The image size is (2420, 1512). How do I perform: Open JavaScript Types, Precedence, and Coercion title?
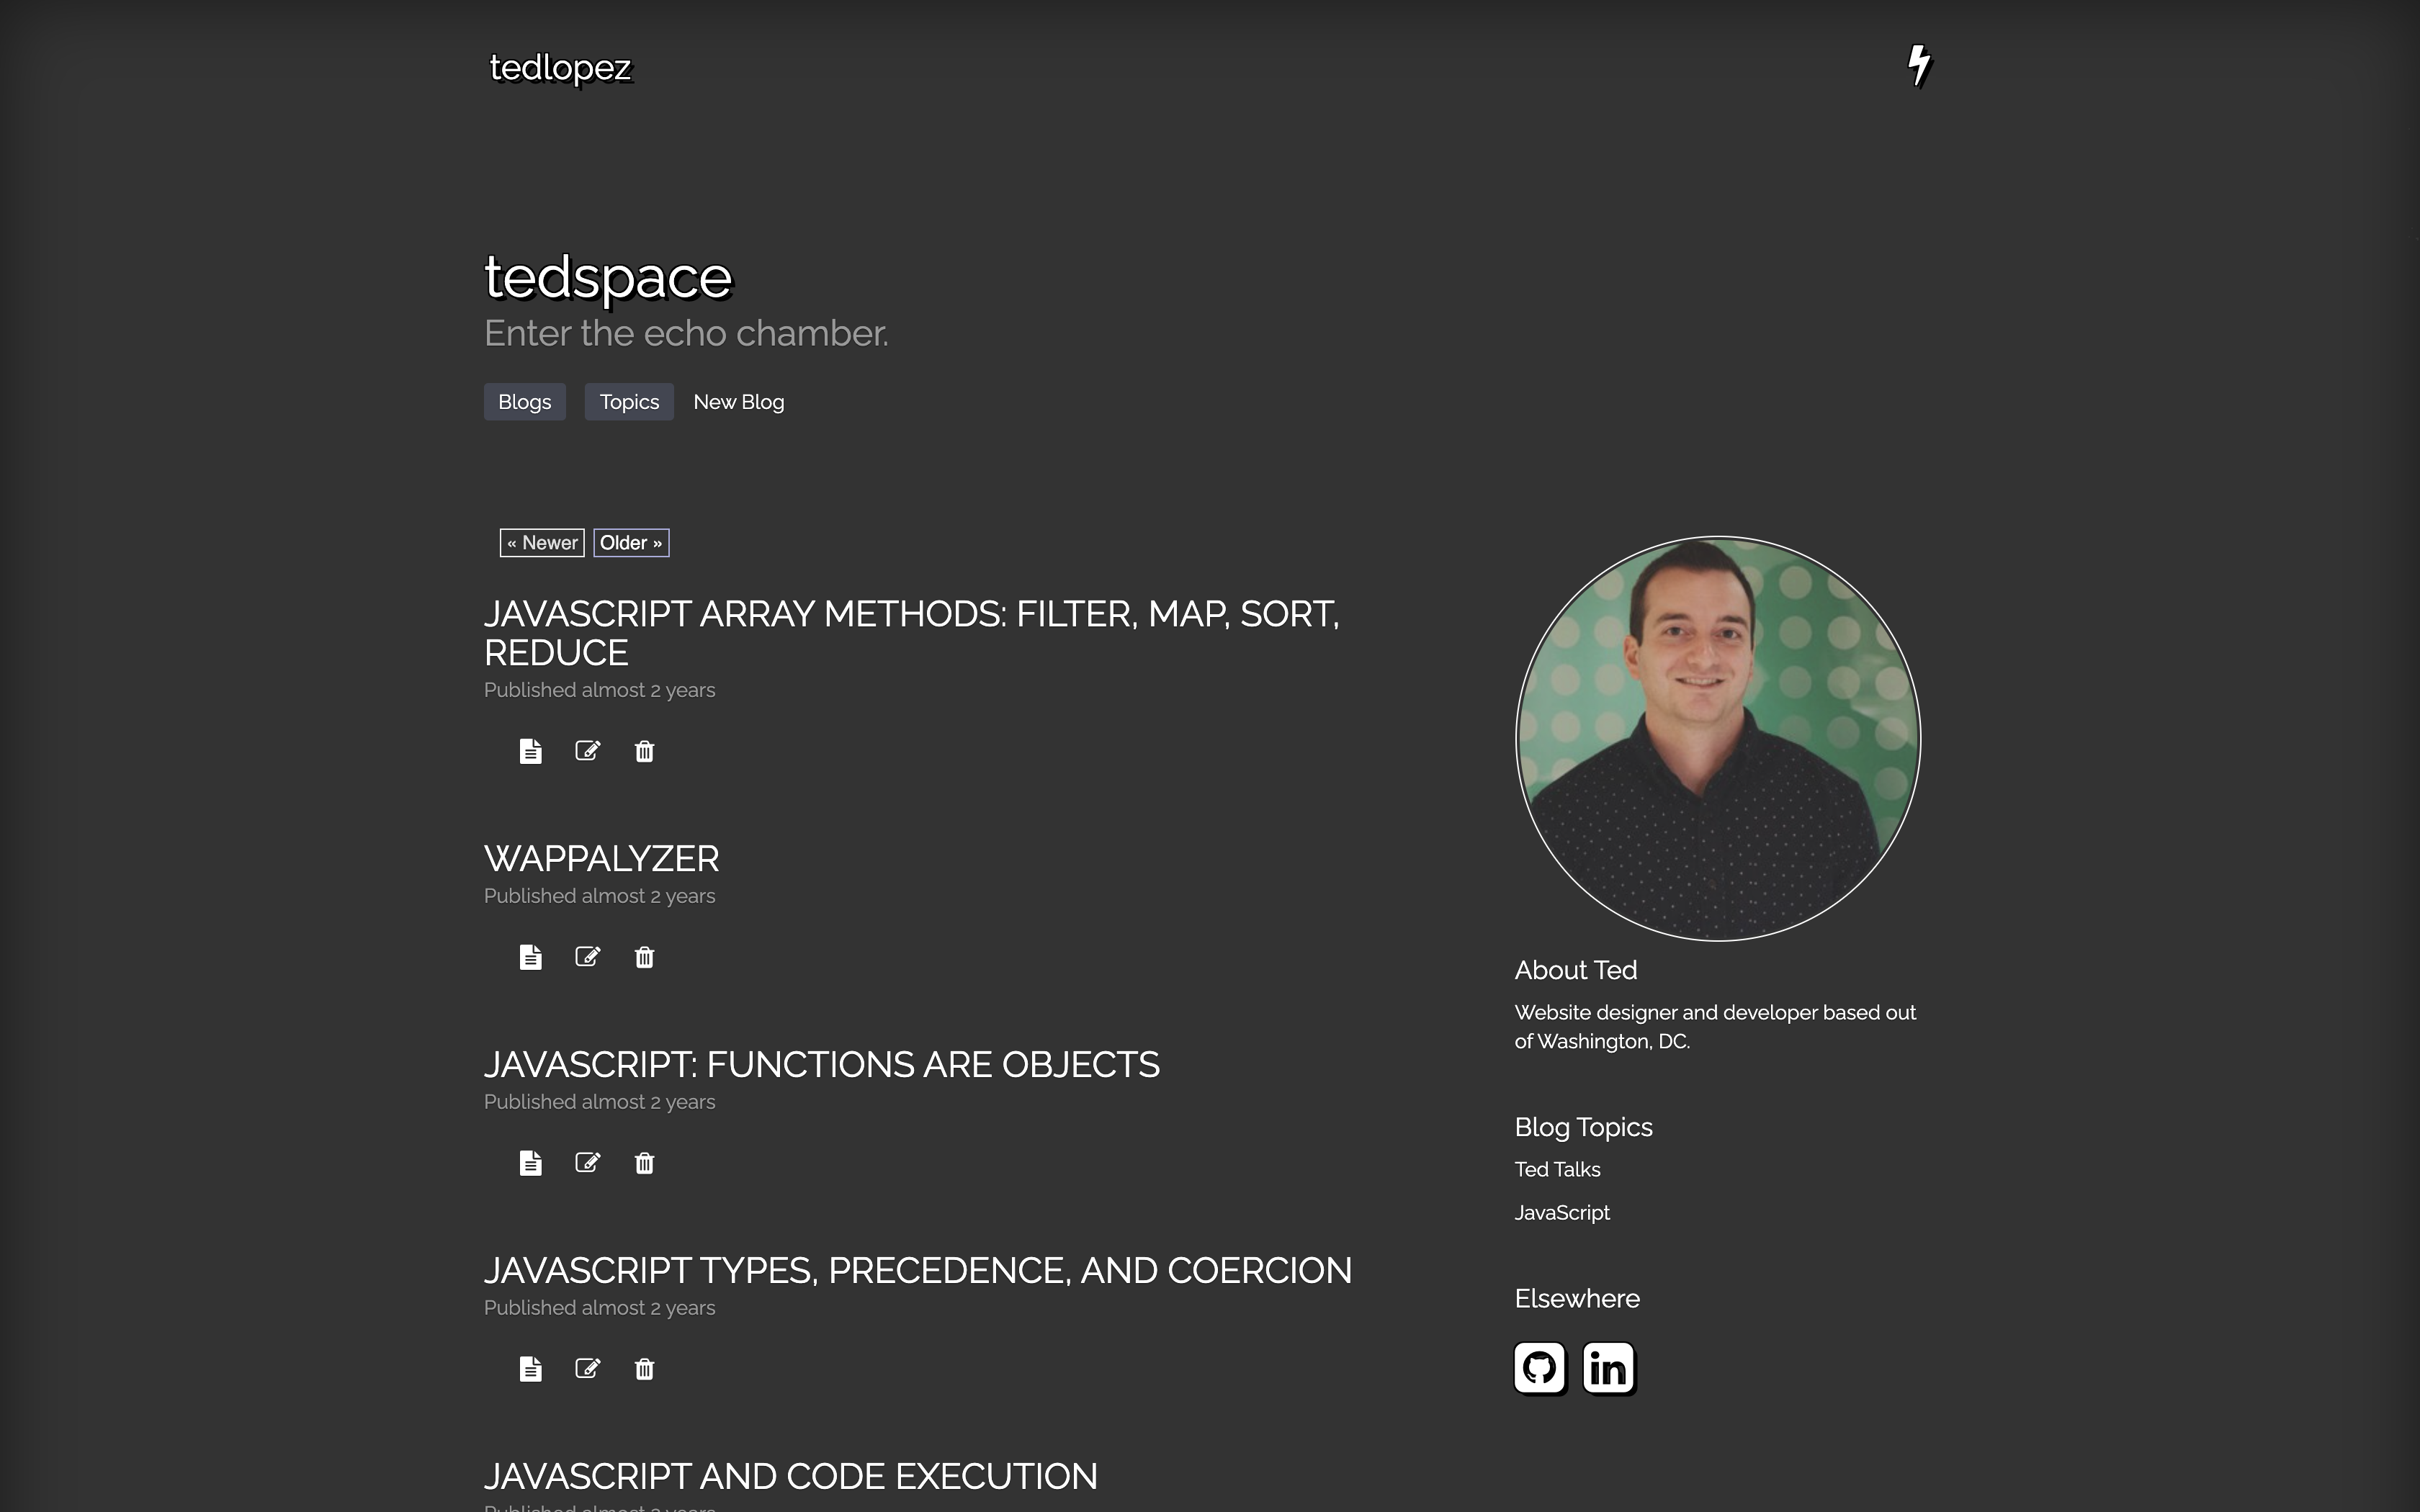pos(918,1271)
